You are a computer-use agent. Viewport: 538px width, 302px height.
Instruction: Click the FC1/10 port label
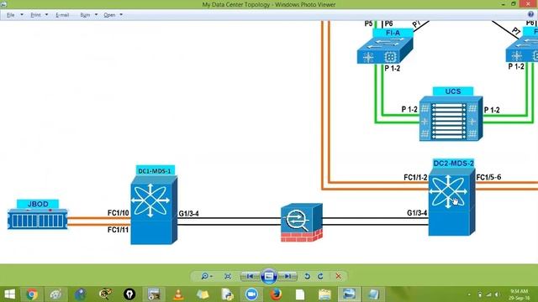point(118,213)
